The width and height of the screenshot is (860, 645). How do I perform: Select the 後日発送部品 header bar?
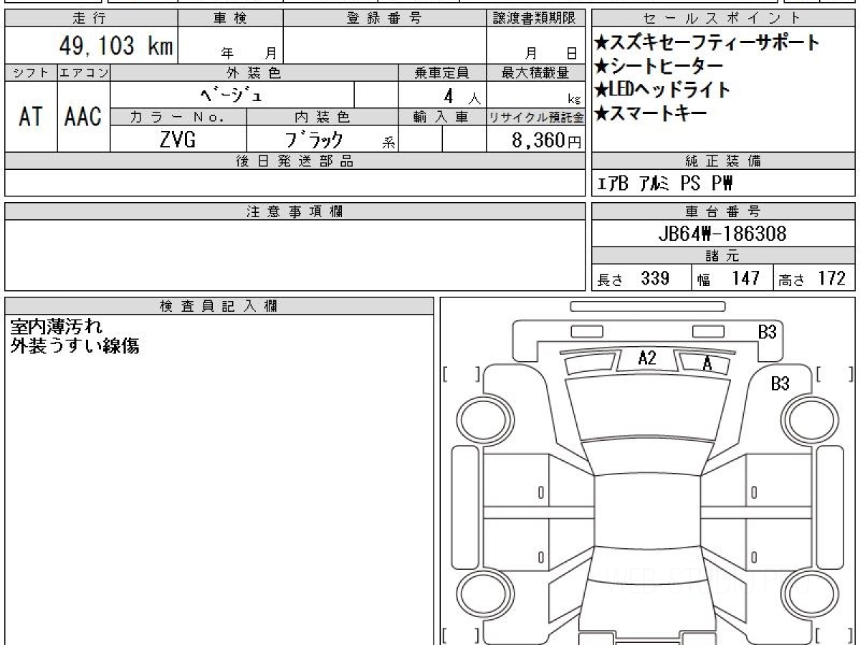pyautogui.click(x=295, y=161)
